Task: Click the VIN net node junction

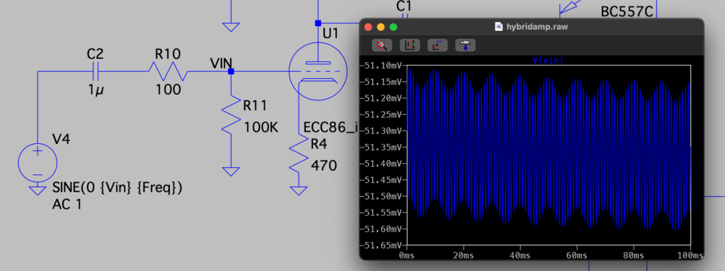Action: pos(232,71)
